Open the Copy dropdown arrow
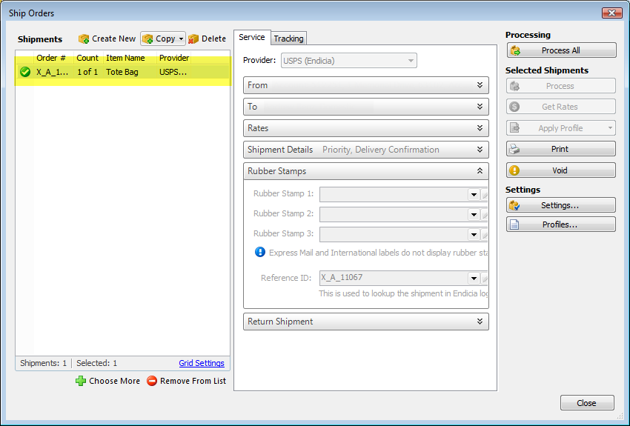The width and height of the screenshot is (630, 426). click(x=182, y=39)
